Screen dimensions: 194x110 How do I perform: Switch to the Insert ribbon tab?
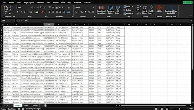coord(19,3)
